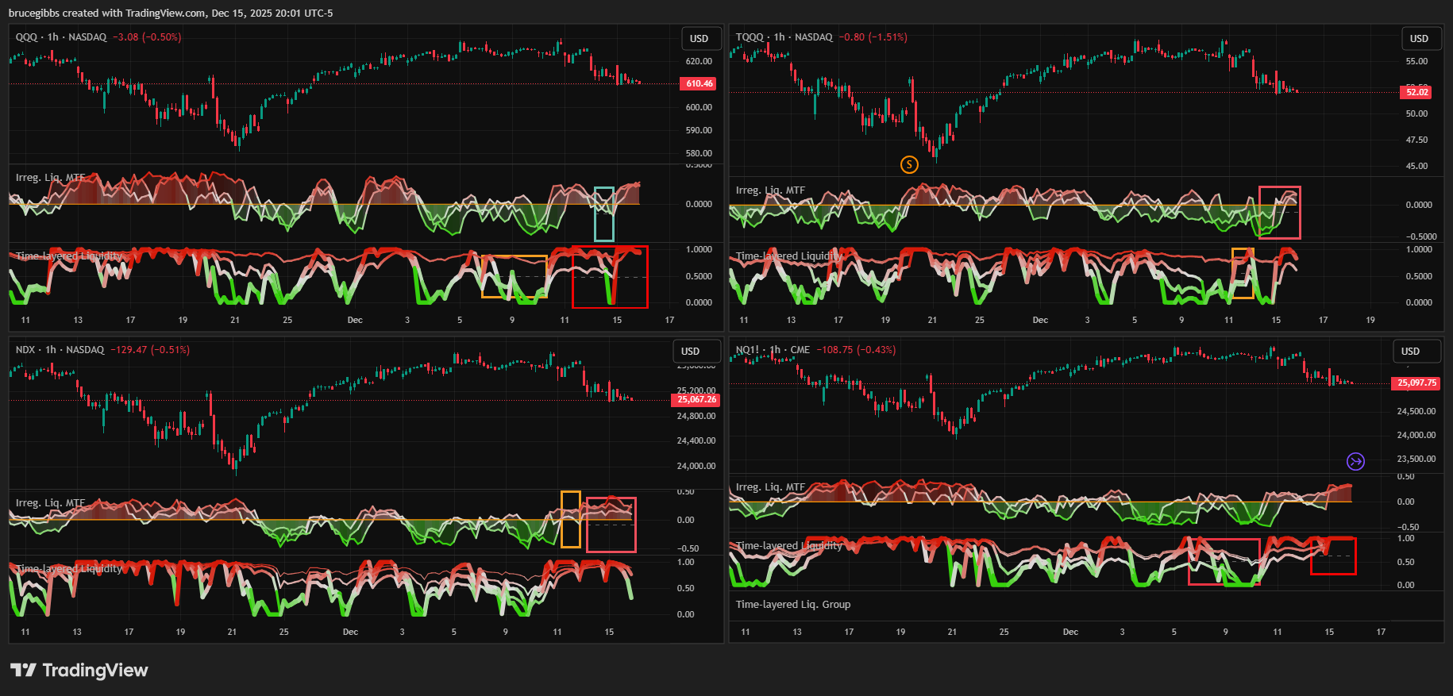Image resolution: width=1453 pixels, height=696 pixels.
Task: Select the TQQQ 1h NASDAQ symbol title
Action: 784,37
